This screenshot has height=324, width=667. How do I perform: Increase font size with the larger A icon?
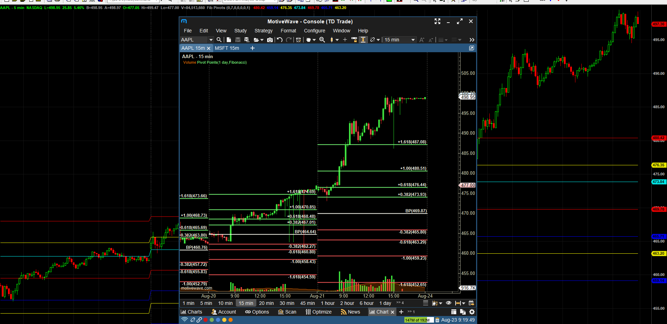[x=422, y=40]
